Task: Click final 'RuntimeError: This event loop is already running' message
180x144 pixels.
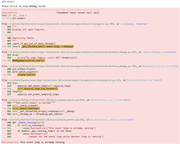Action: 33,142
